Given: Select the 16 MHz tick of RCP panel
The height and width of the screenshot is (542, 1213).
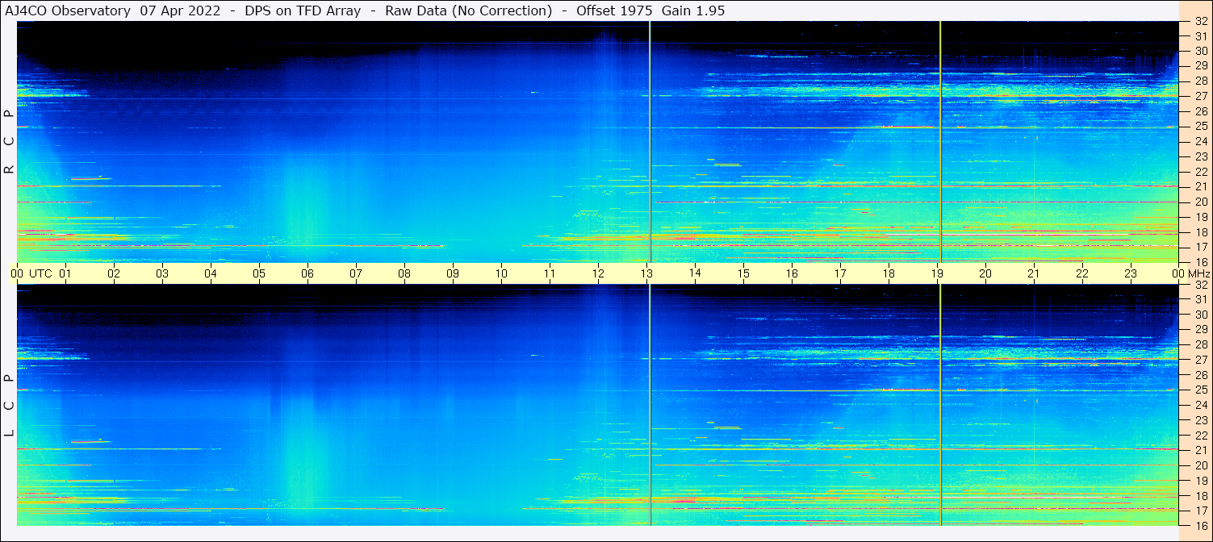Looking at the screenshot, I should point(1201,261).
